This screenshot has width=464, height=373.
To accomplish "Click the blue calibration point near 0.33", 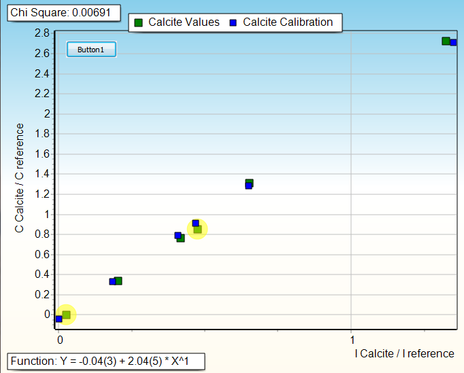I will pos(112,282).
